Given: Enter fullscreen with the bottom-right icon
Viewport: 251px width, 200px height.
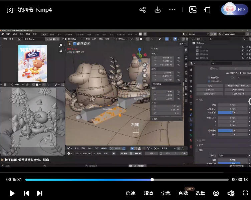Looking at the screenshot, I should (x=245, y=193).
